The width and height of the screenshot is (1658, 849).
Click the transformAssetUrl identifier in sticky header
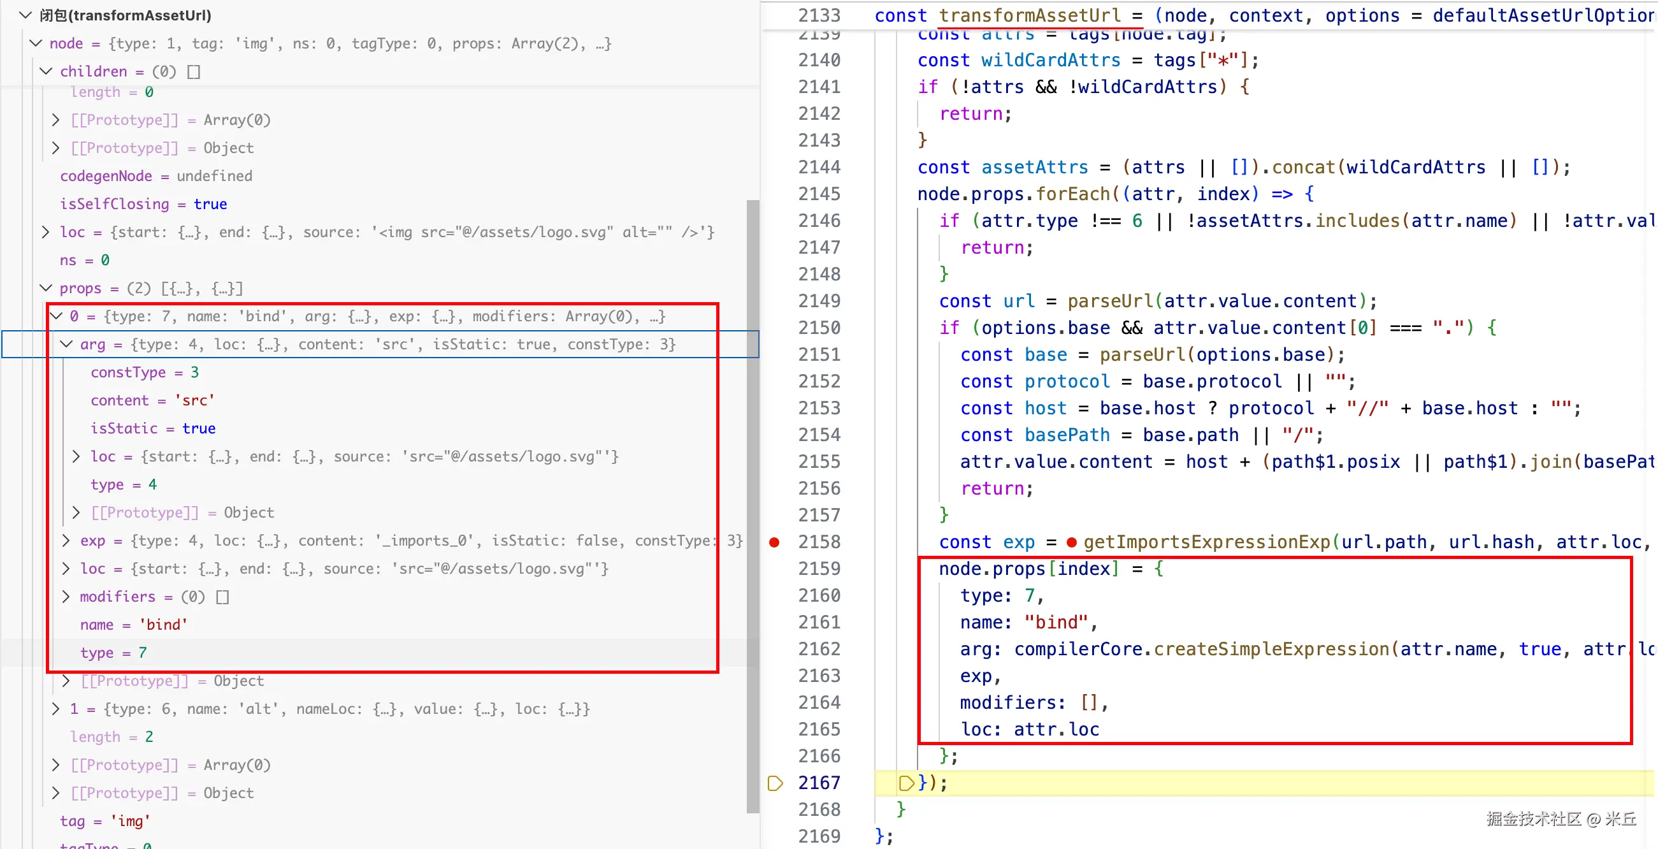click(1029, 15)
